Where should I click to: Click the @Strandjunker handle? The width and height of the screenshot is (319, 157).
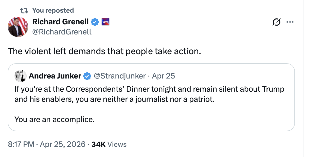[x=120, y=76]
